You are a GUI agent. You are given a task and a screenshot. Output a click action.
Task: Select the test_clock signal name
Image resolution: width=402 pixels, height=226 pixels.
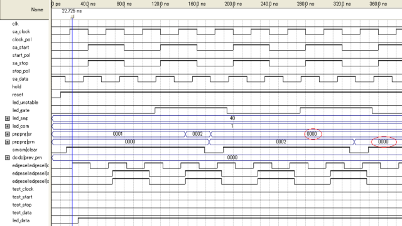click(x=23, y=189)
